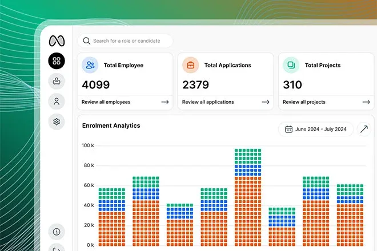Click the blue people icon on Total Employee
Image resolution: width=377 pixels, height=251 pixels.
pyautogui.click(x=90, y=65)
